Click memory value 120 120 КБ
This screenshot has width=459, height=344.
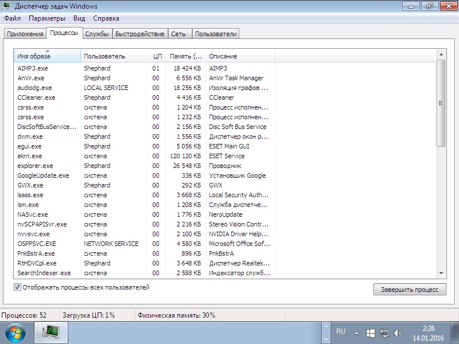tap(185, 156)
